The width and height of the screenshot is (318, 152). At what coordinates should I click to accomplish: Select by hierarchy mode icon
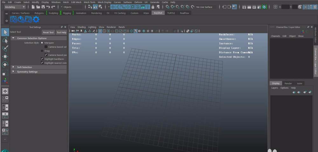(x=90, y=7)
